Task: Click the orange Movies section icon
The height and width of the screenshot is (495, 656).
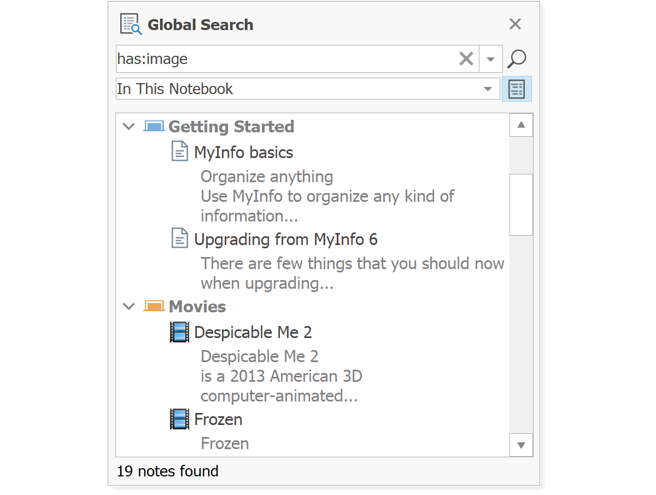Action: [154, 306]
